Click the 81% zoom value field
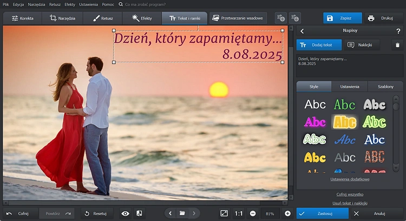406x221 pixels. click(270, 213)
